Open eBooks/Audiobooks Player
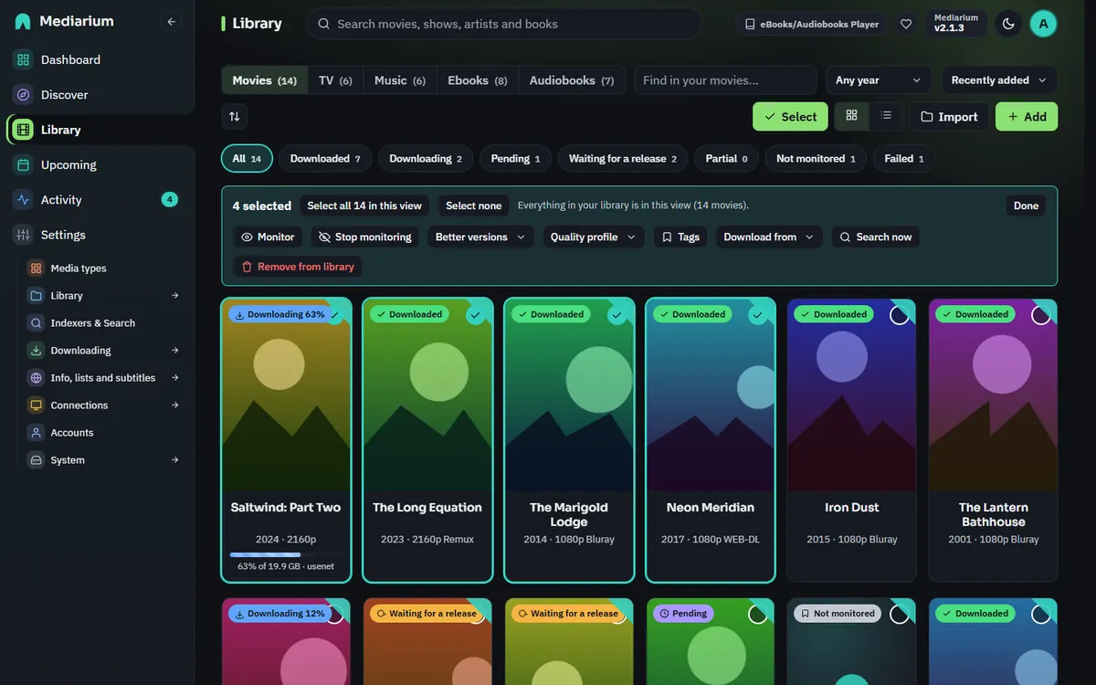The height and width of the screenshot is (685, 1096). click(x=811, y=24)
